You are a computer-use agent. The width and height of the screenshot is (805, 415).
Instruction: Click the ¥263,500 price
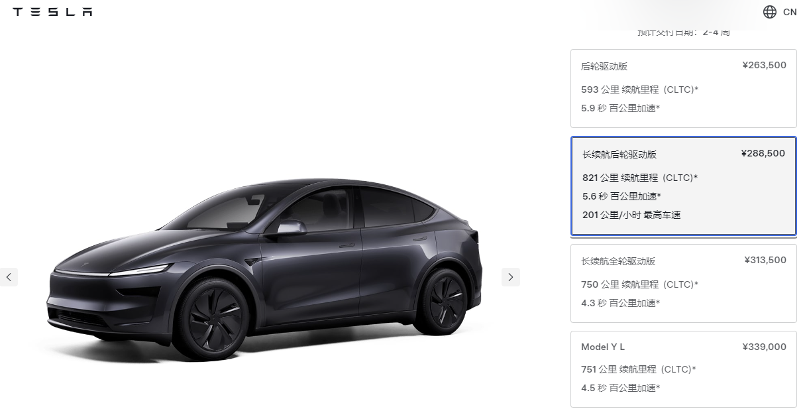(764, 65)
